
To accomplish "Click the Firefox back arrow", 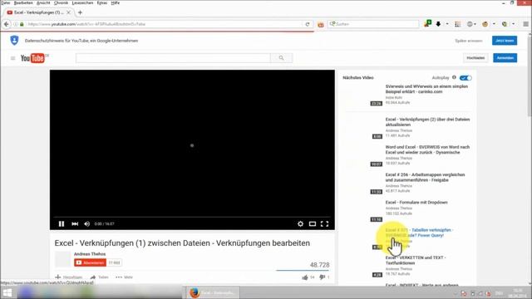I will coord(7,24).
